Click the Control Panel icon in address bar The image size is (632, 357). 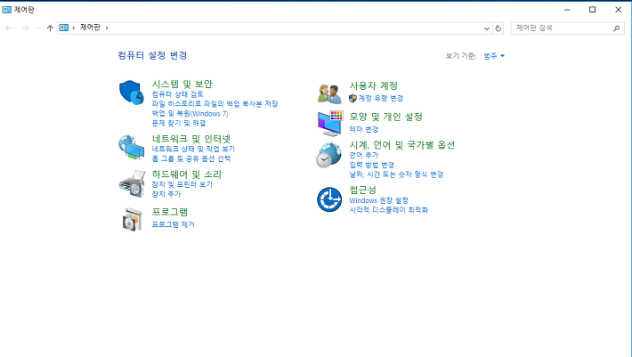(64, 28)
